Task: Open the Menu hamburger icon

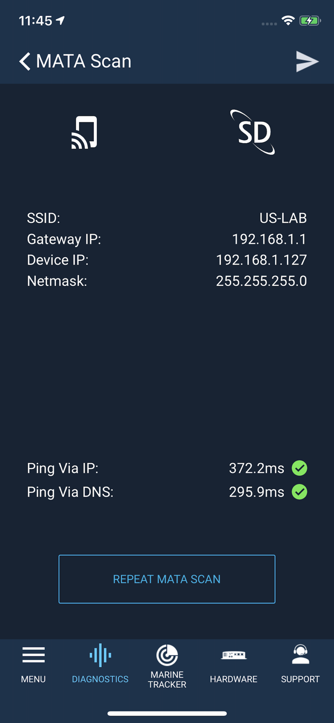Action: (33, 655)
